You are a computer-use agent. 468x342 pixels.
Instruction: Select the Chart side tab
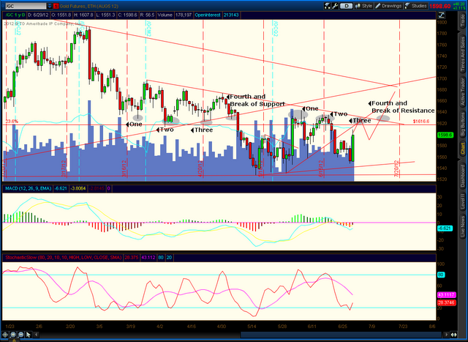click(x=463, y=149)
